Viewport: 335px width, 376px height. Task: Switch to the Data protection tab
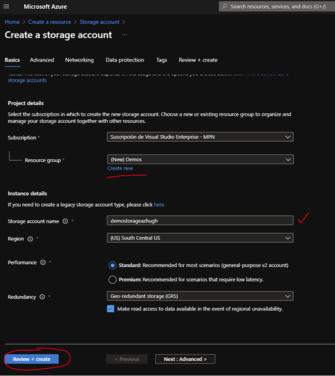coord(125,60)
